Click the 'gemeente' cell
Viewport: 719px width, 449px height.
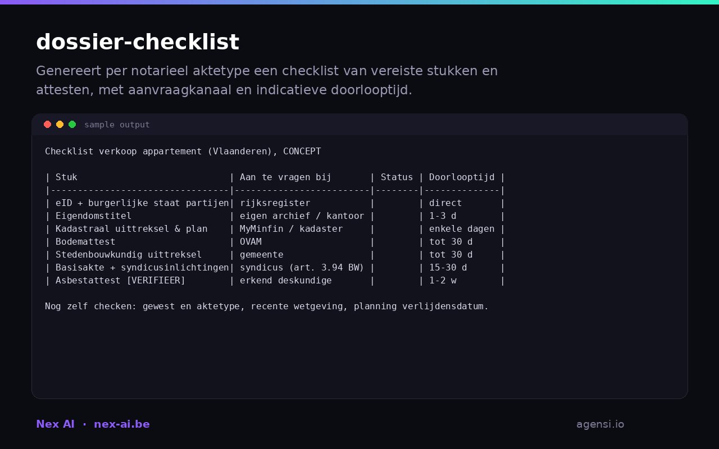point(261,255)
